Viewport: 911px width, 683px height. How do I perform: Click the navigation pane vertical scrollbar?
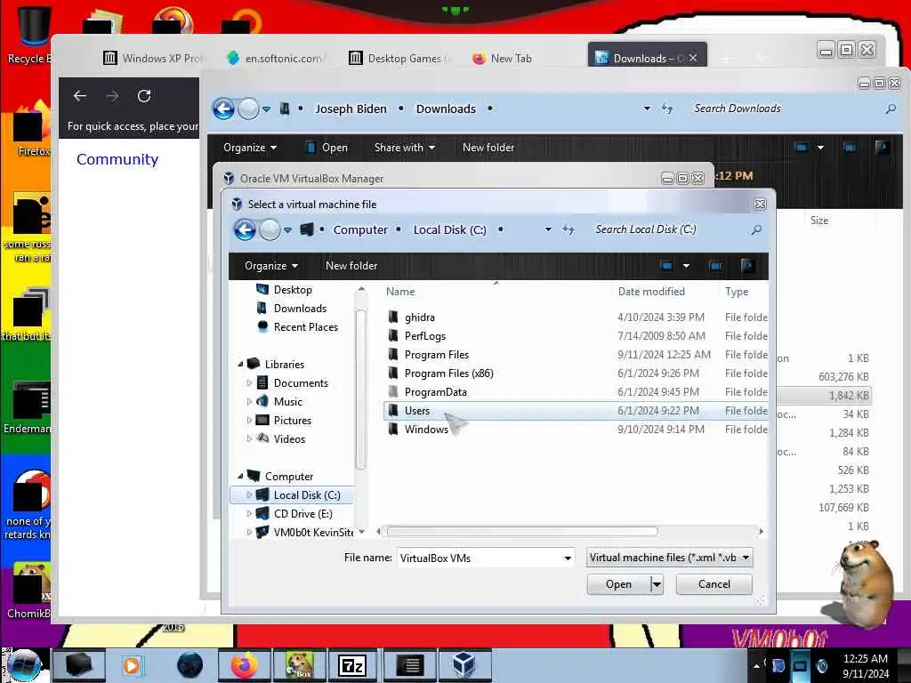pyautogui.click(x=361, y=390)
